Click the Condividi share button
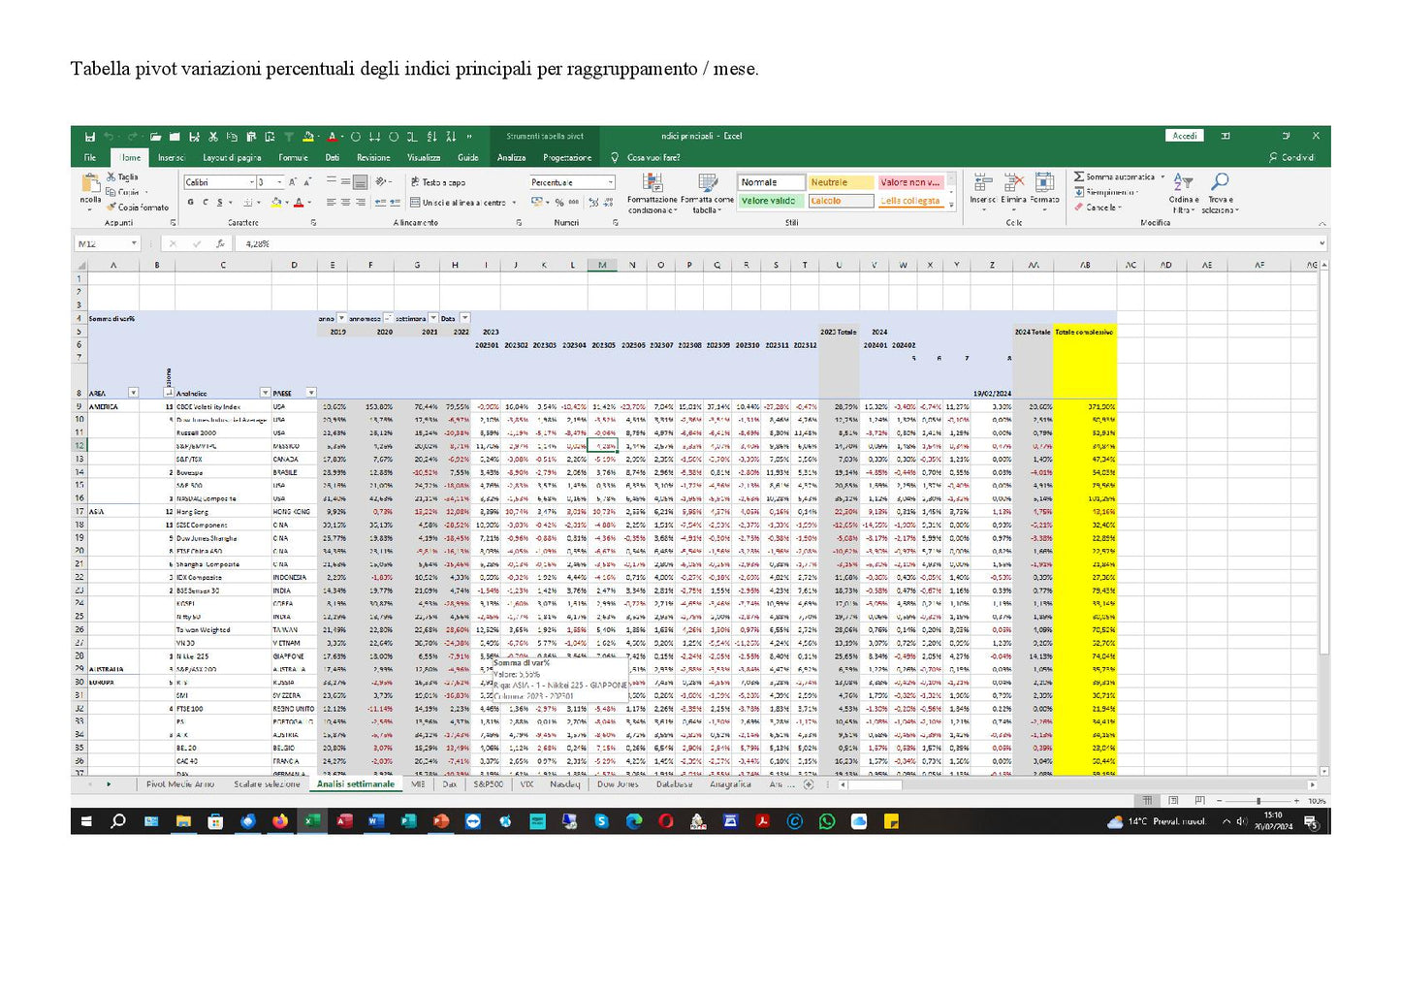This screenshot has height=990, width=1401. point(1292,157)
